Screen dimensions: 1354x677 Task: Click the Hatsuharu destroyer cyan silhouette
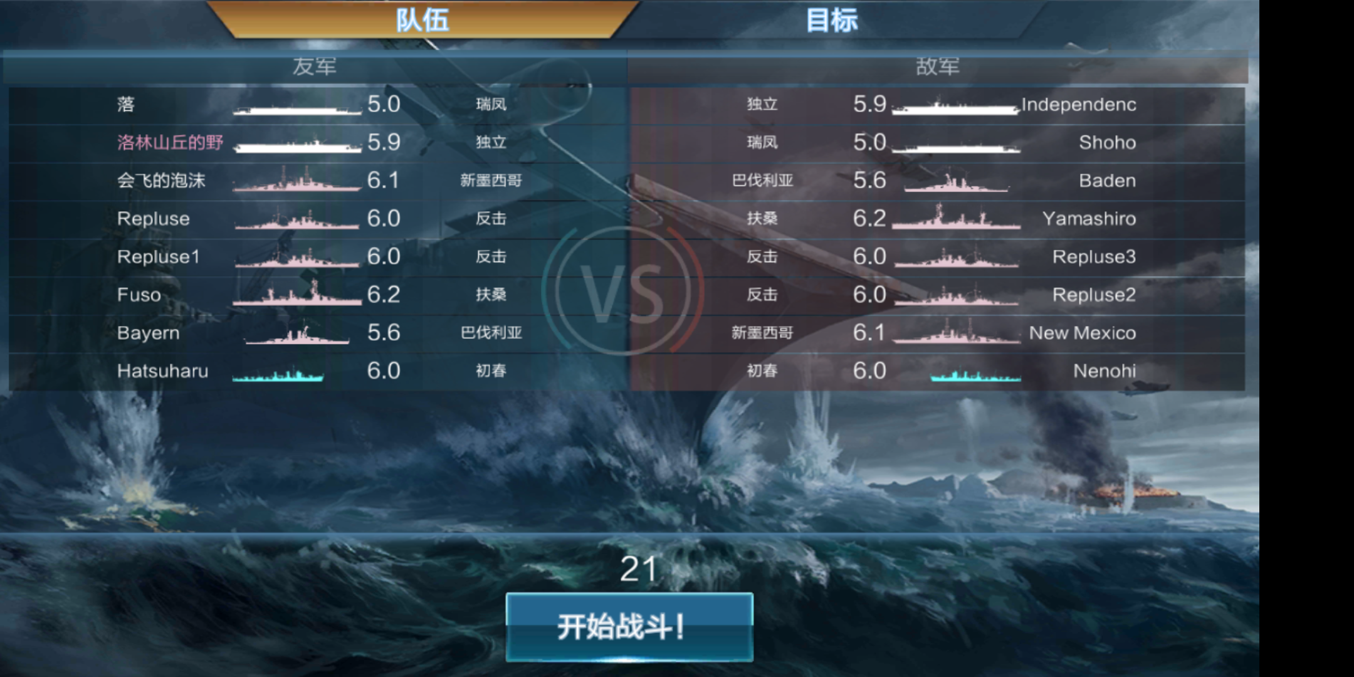tap(278, 375)
